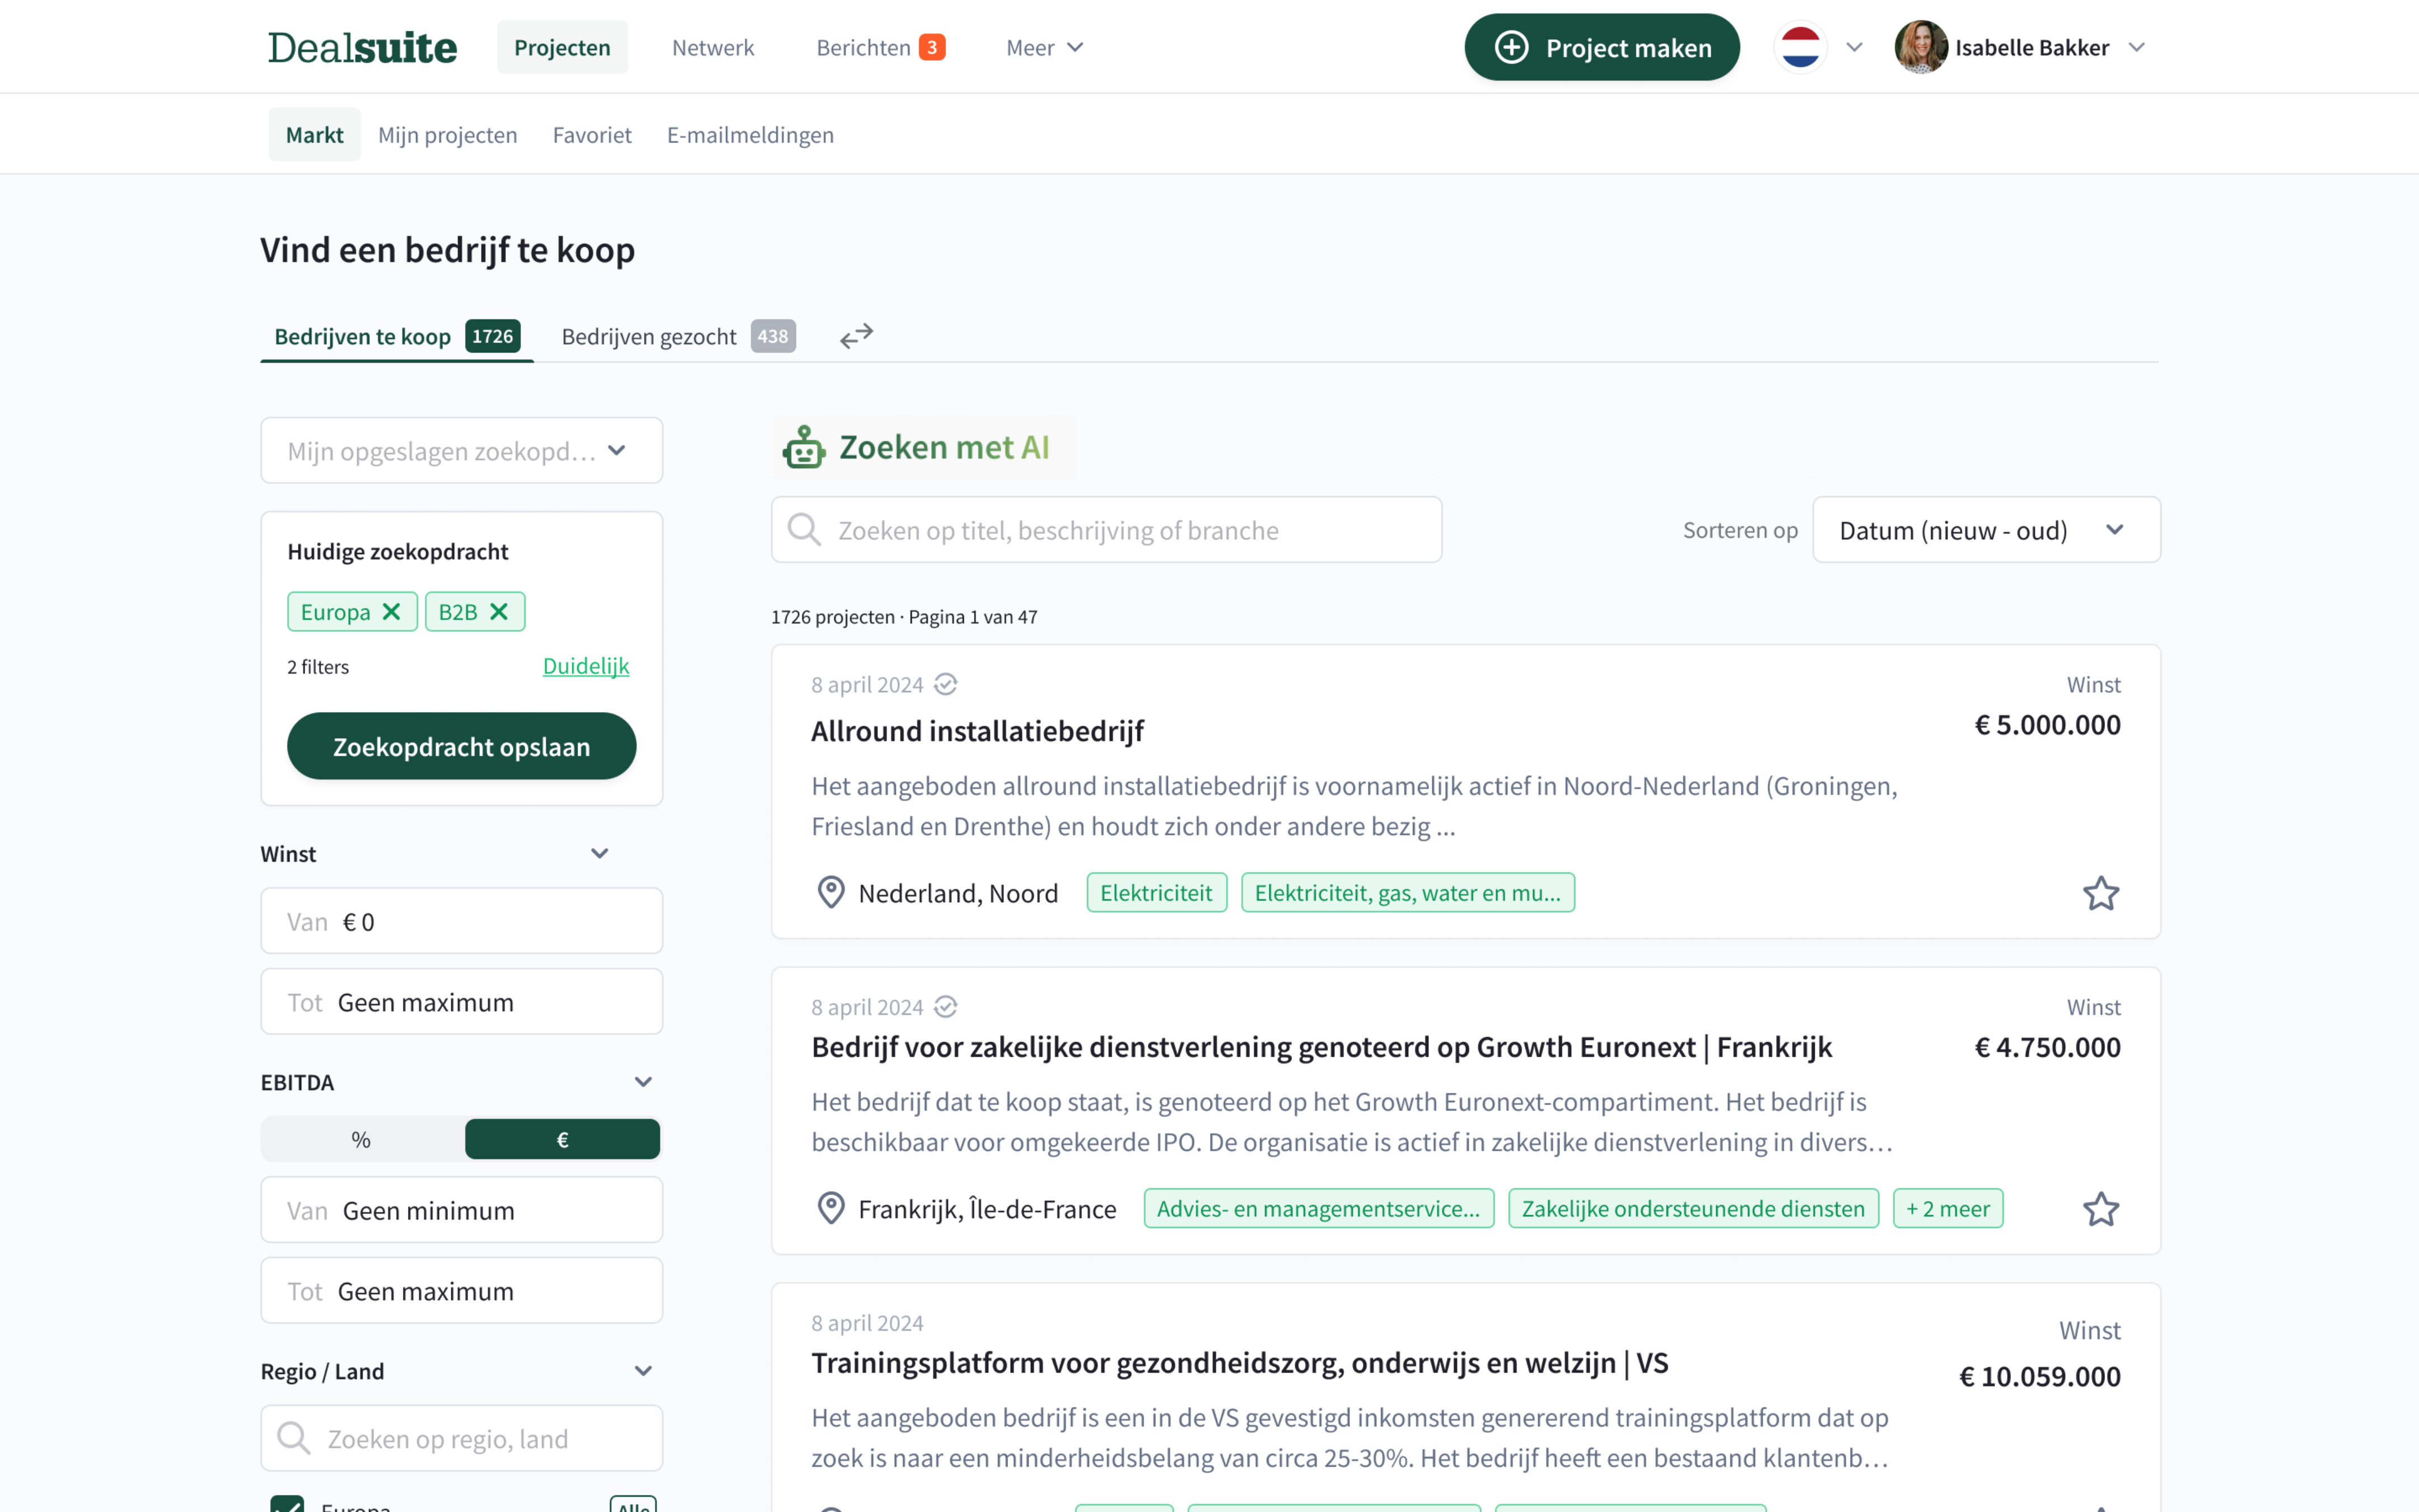Click Isabelle Bakker's profile avatar
Screen dimensions: 2419x1512
click(x=1920, y=47)
